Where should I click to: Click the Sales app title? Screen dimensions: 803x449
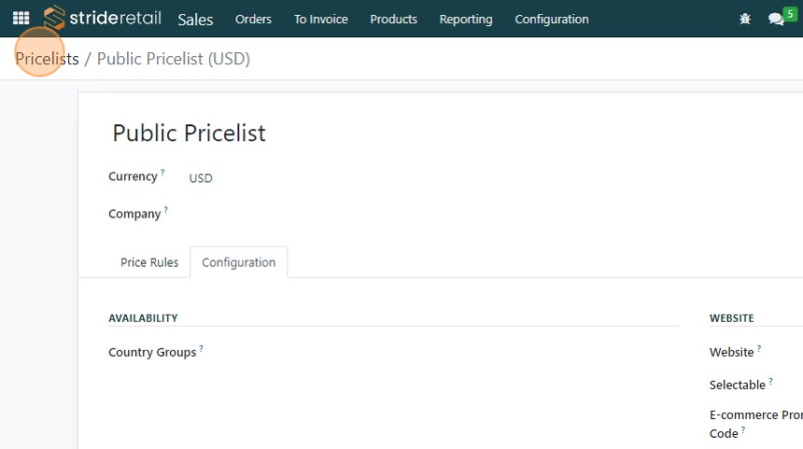[195, 19]
